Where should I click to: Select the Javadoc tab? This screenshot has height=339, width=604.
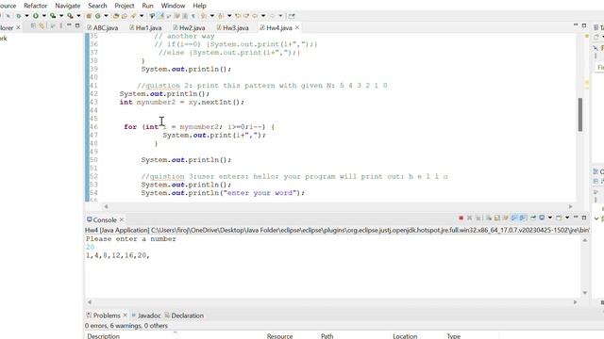click(x=146, y=315)
